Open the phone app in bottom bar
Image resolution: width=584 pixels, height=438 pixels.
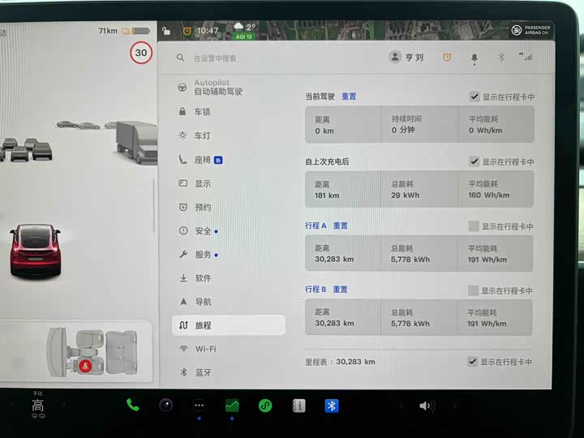point(132,406)
